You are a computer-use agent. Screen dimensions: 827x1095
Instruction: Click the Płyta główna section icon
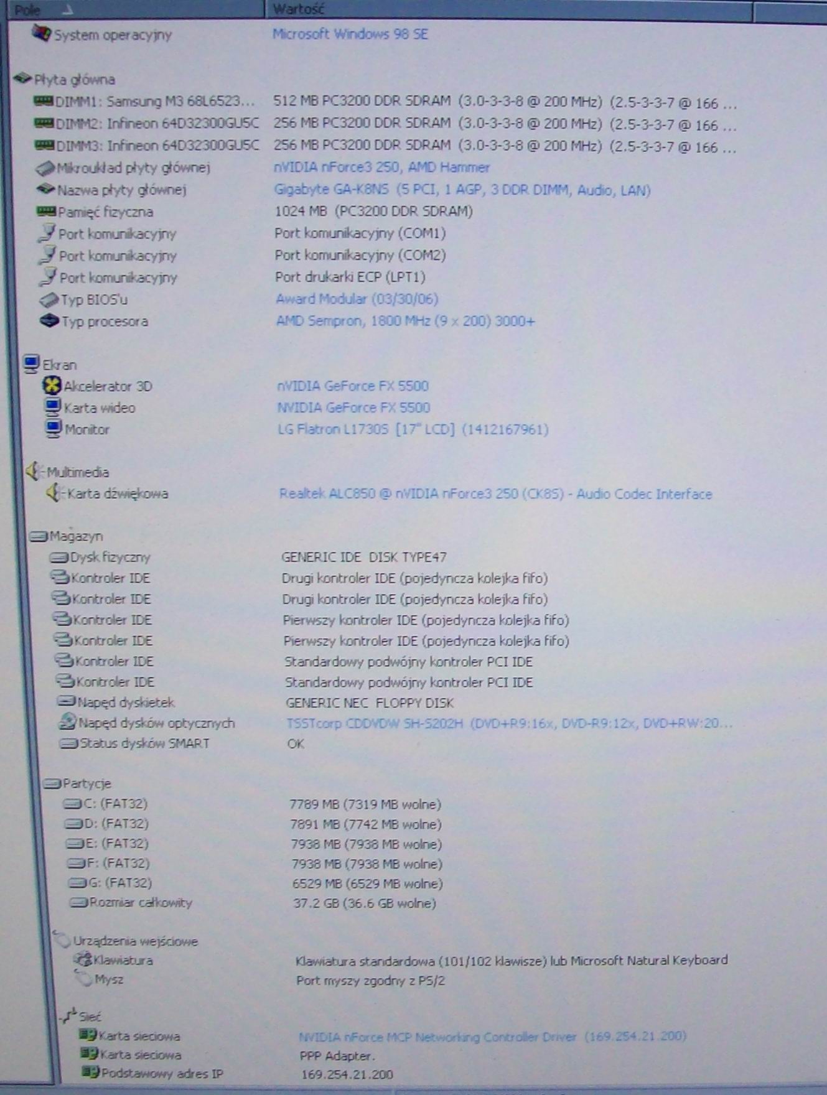[22, 78]
